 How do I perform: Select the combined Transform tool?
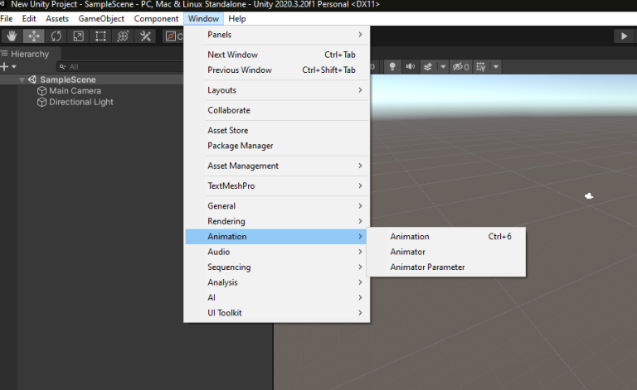(x=123, y=36)
